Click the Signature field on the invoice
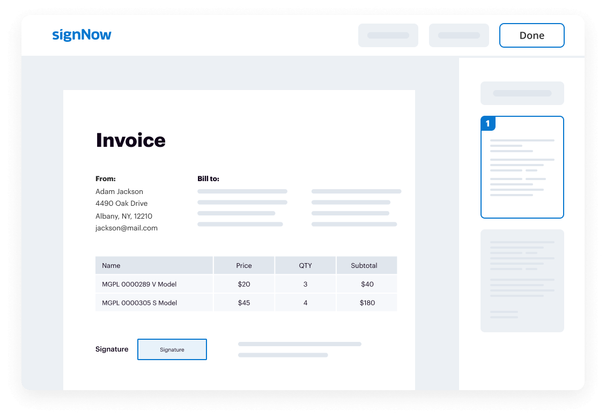606x418 pixels. click(x=172, y=349)
